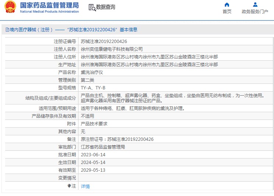Click the 适用范围 intended use text
Viewport: 274px width, 196px height.
click(x=133, y=108)
